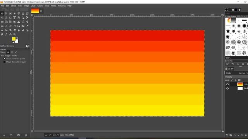Select the Rectangle Select tool
Screen dimensions: 248x139
[x=10, y=14]
